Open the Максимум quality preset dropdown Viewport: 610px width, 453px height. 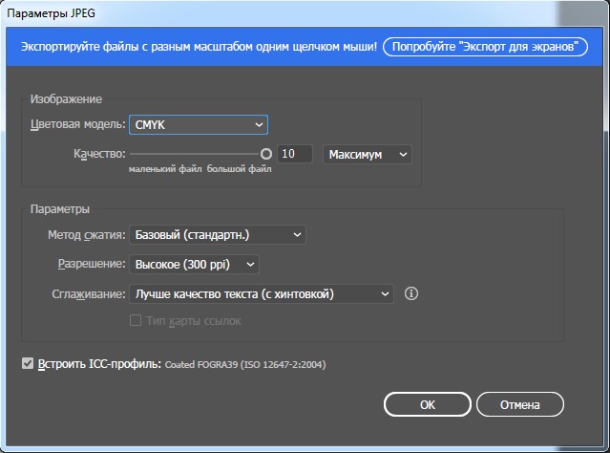click(368, 155)
